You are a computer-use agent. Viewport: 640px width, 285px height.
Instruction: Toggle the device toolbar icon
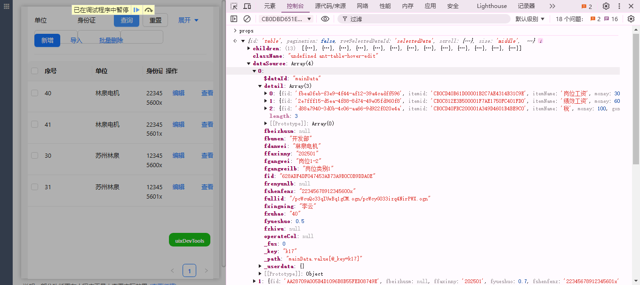click(247, 6)
